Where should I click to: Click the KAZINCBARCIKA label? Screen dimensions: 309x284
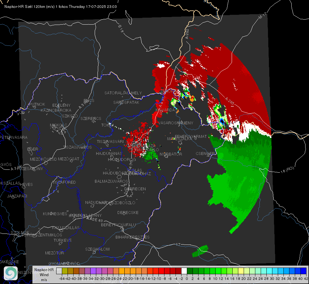[x=56, y=110]
